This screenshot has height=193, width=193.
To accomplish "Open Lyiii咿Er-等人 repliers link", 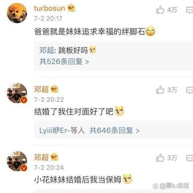I will [x=62, y=130].
